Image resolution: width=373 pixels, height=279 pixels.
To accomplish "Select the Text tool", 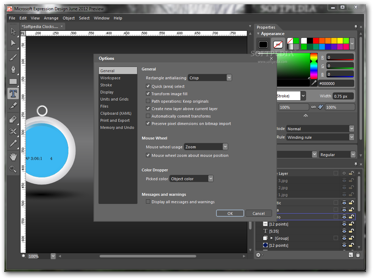I will pos(13,93).
